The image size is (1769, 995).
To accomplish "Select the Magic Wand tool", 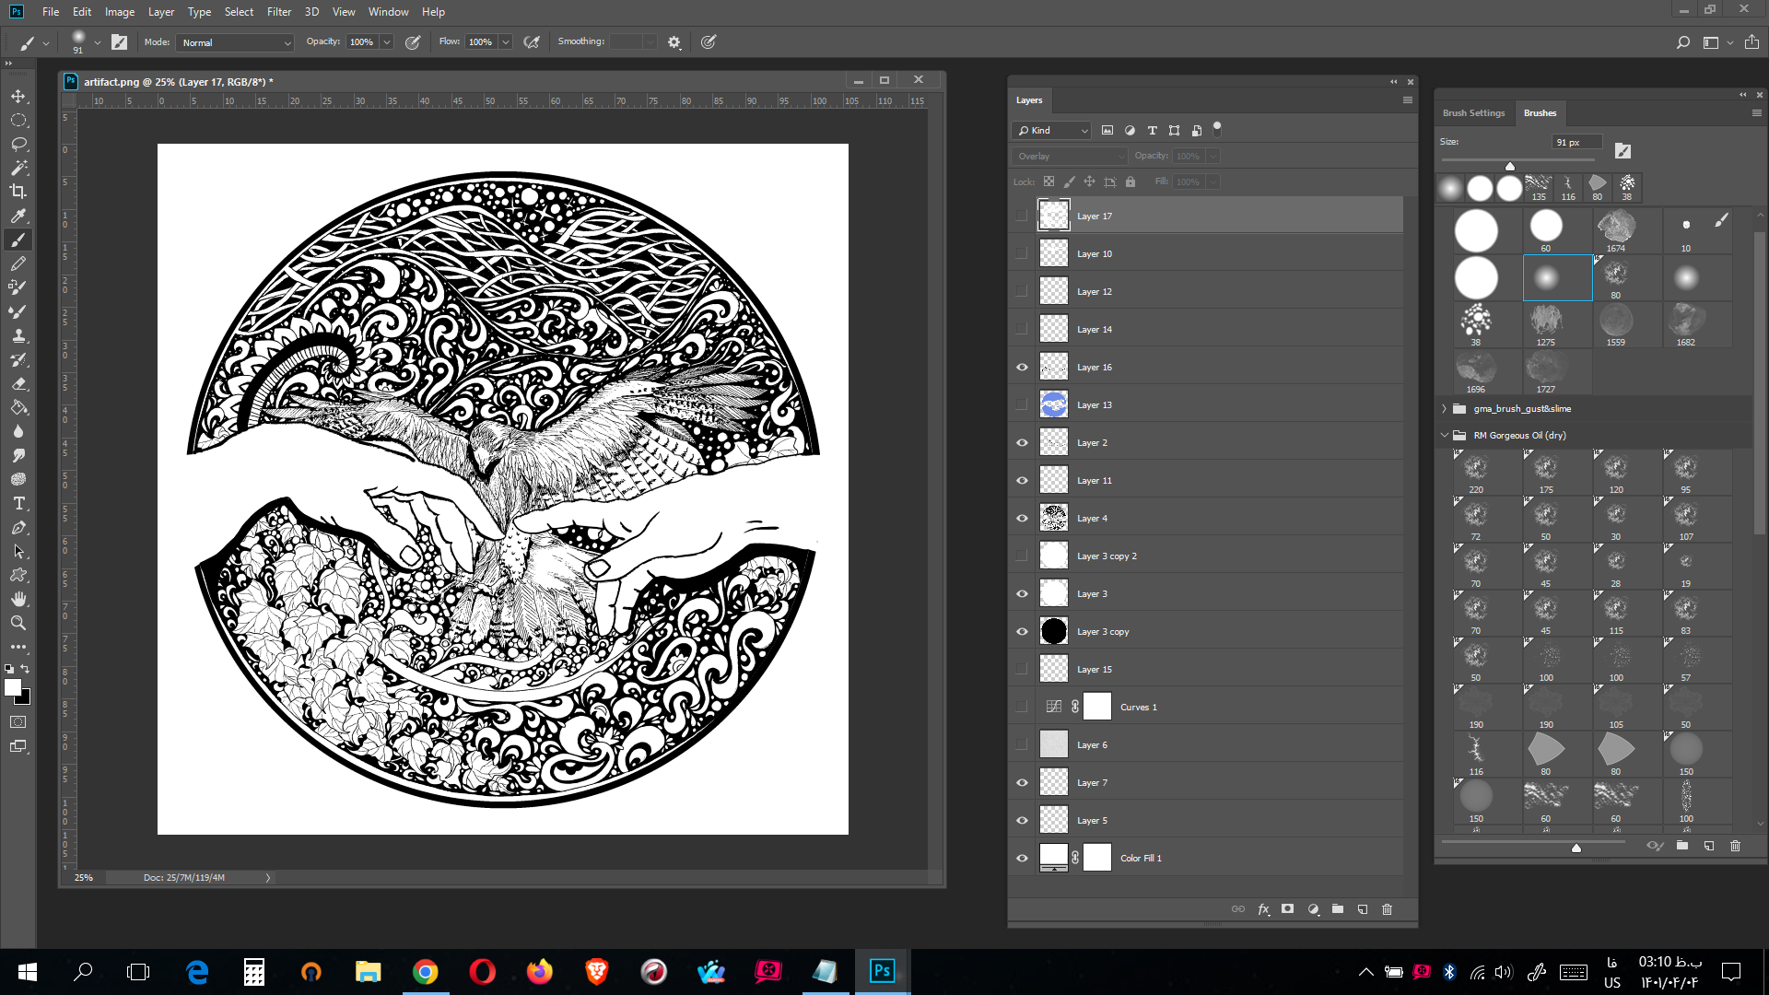I will pos(18,169).
